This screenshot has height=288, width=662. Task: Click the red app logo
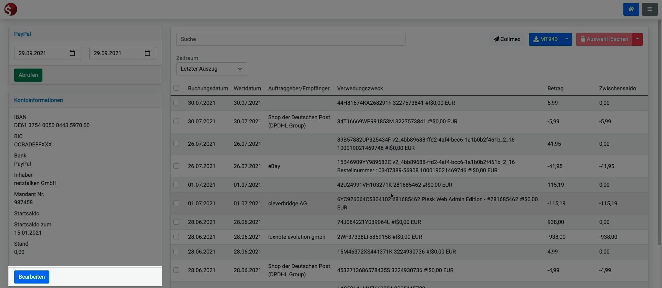click(x=11, y=9)
